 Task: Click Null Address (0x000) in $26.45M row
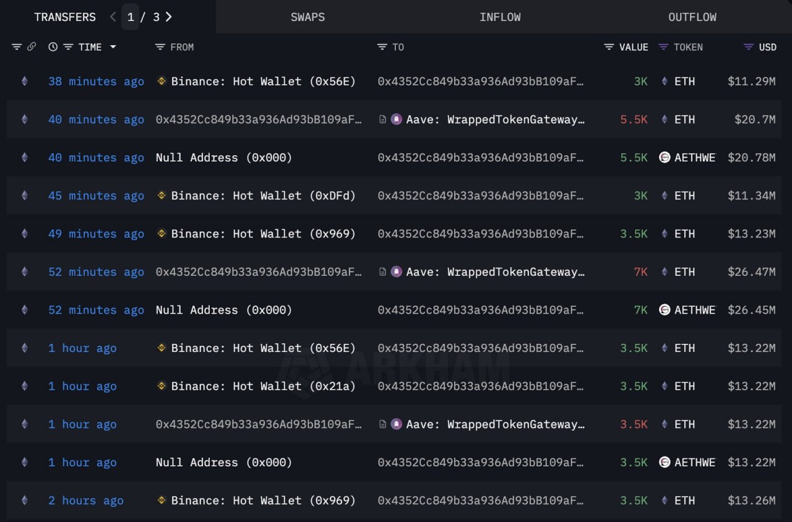tap(223, 310)
